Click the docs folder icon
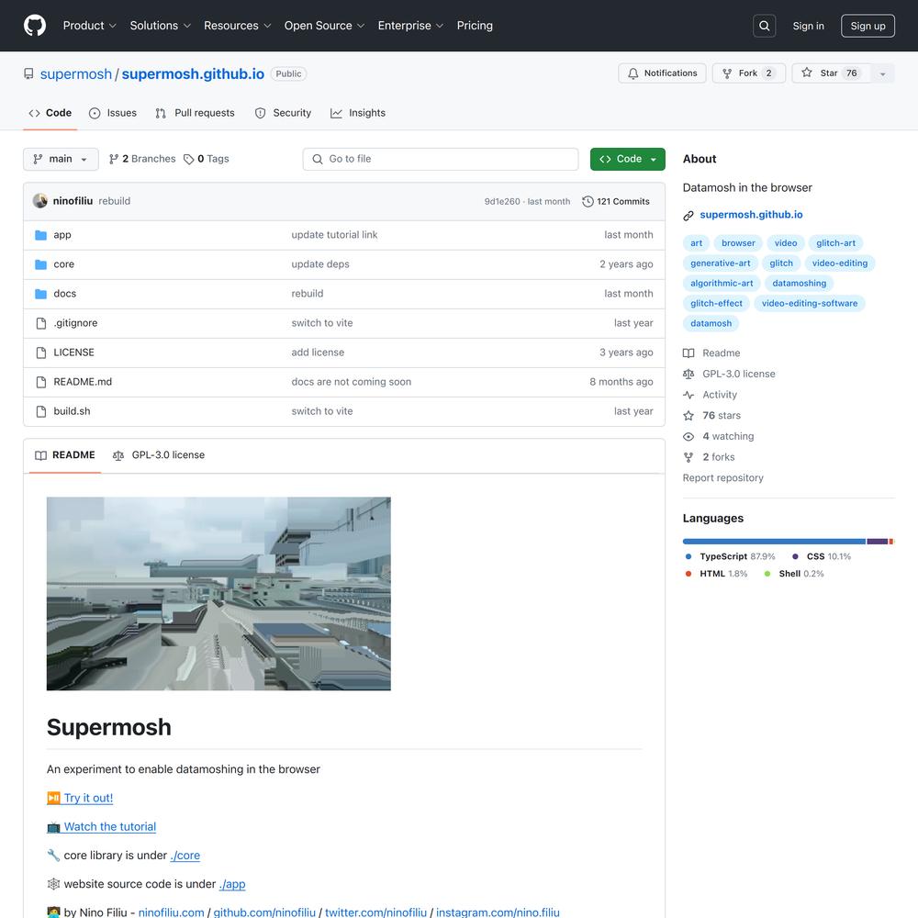918x918 pixels. [41, 294]
